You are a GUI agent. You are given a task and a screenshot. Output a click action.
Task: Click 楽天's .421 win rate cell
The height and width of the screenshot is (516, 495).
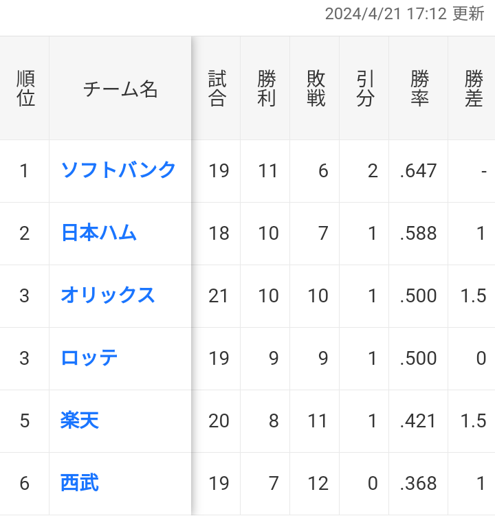[418, 421]
